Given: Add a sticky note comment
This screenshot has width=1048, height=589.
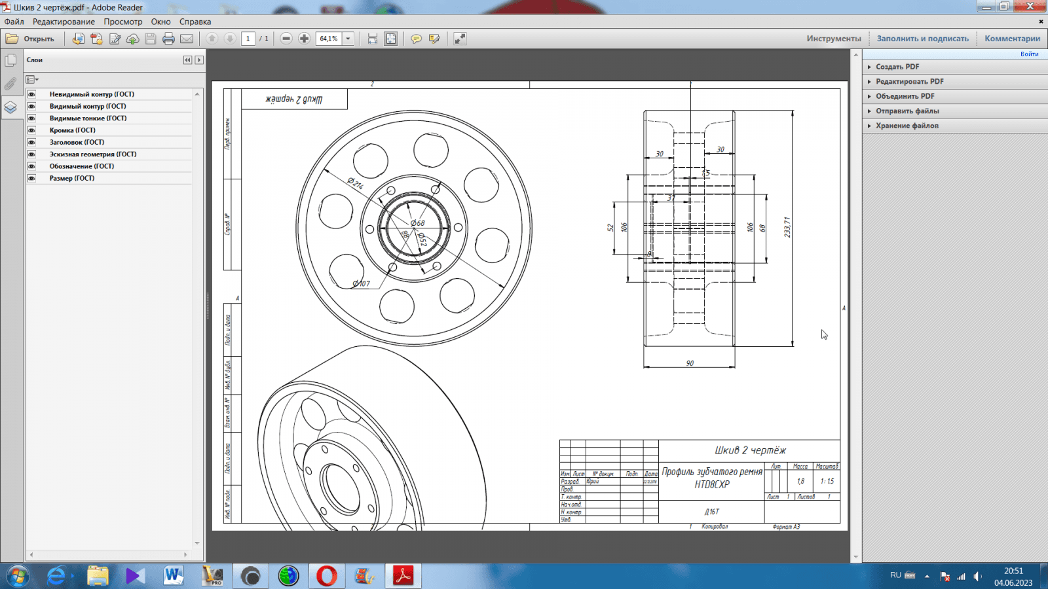Looking at the screenshot, I should tap(416, 39).
